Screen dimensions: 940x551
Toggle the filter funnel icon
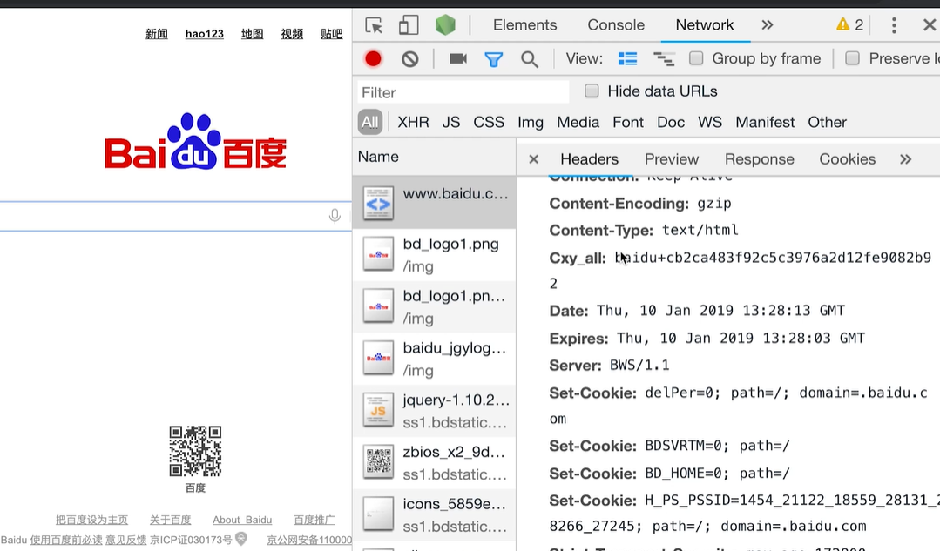coord(493,59)
